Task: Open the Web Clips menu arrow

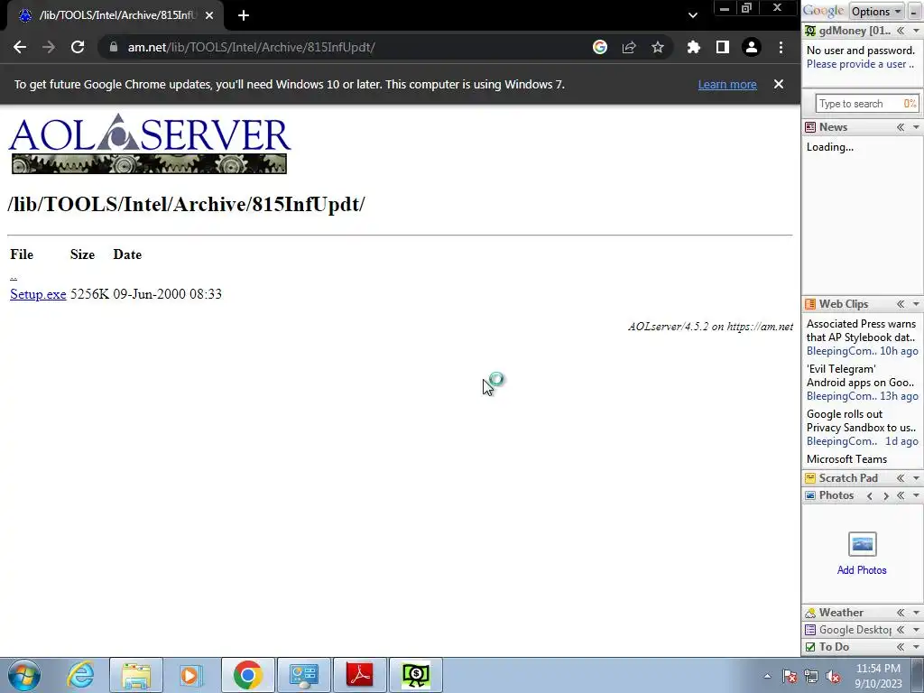Action: click(x=916, y=304)
